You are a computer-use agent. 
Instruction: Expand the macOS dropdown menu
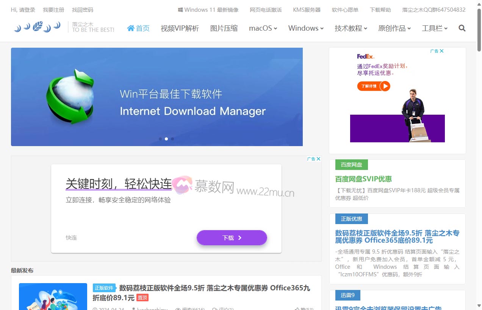click(x=263, y=28)
